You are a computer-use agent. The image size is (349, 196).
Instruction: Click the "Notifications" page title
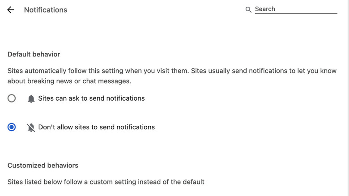coord(46,10)
